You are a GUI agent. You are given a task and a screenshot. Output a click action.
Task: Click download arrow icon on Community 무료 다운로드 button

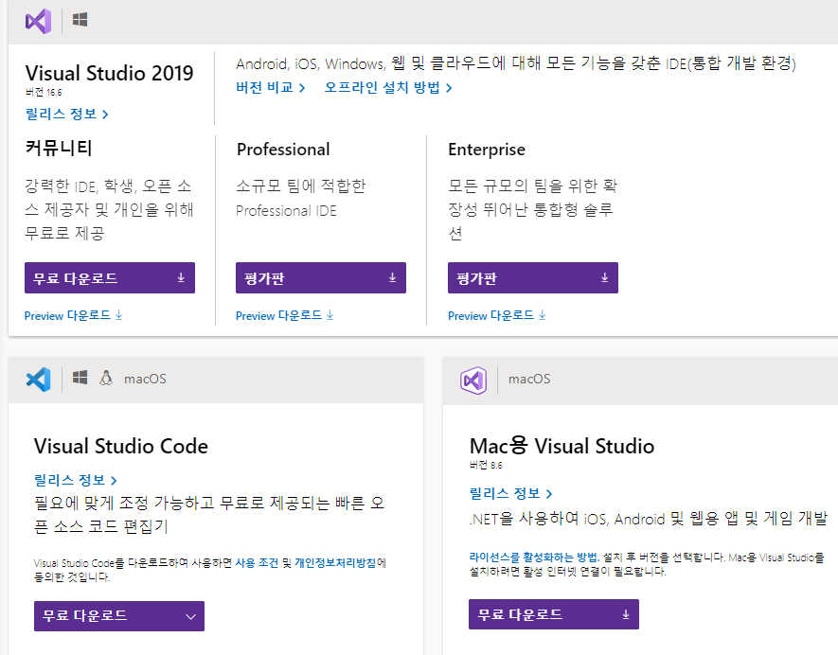(x=181, y=277)
